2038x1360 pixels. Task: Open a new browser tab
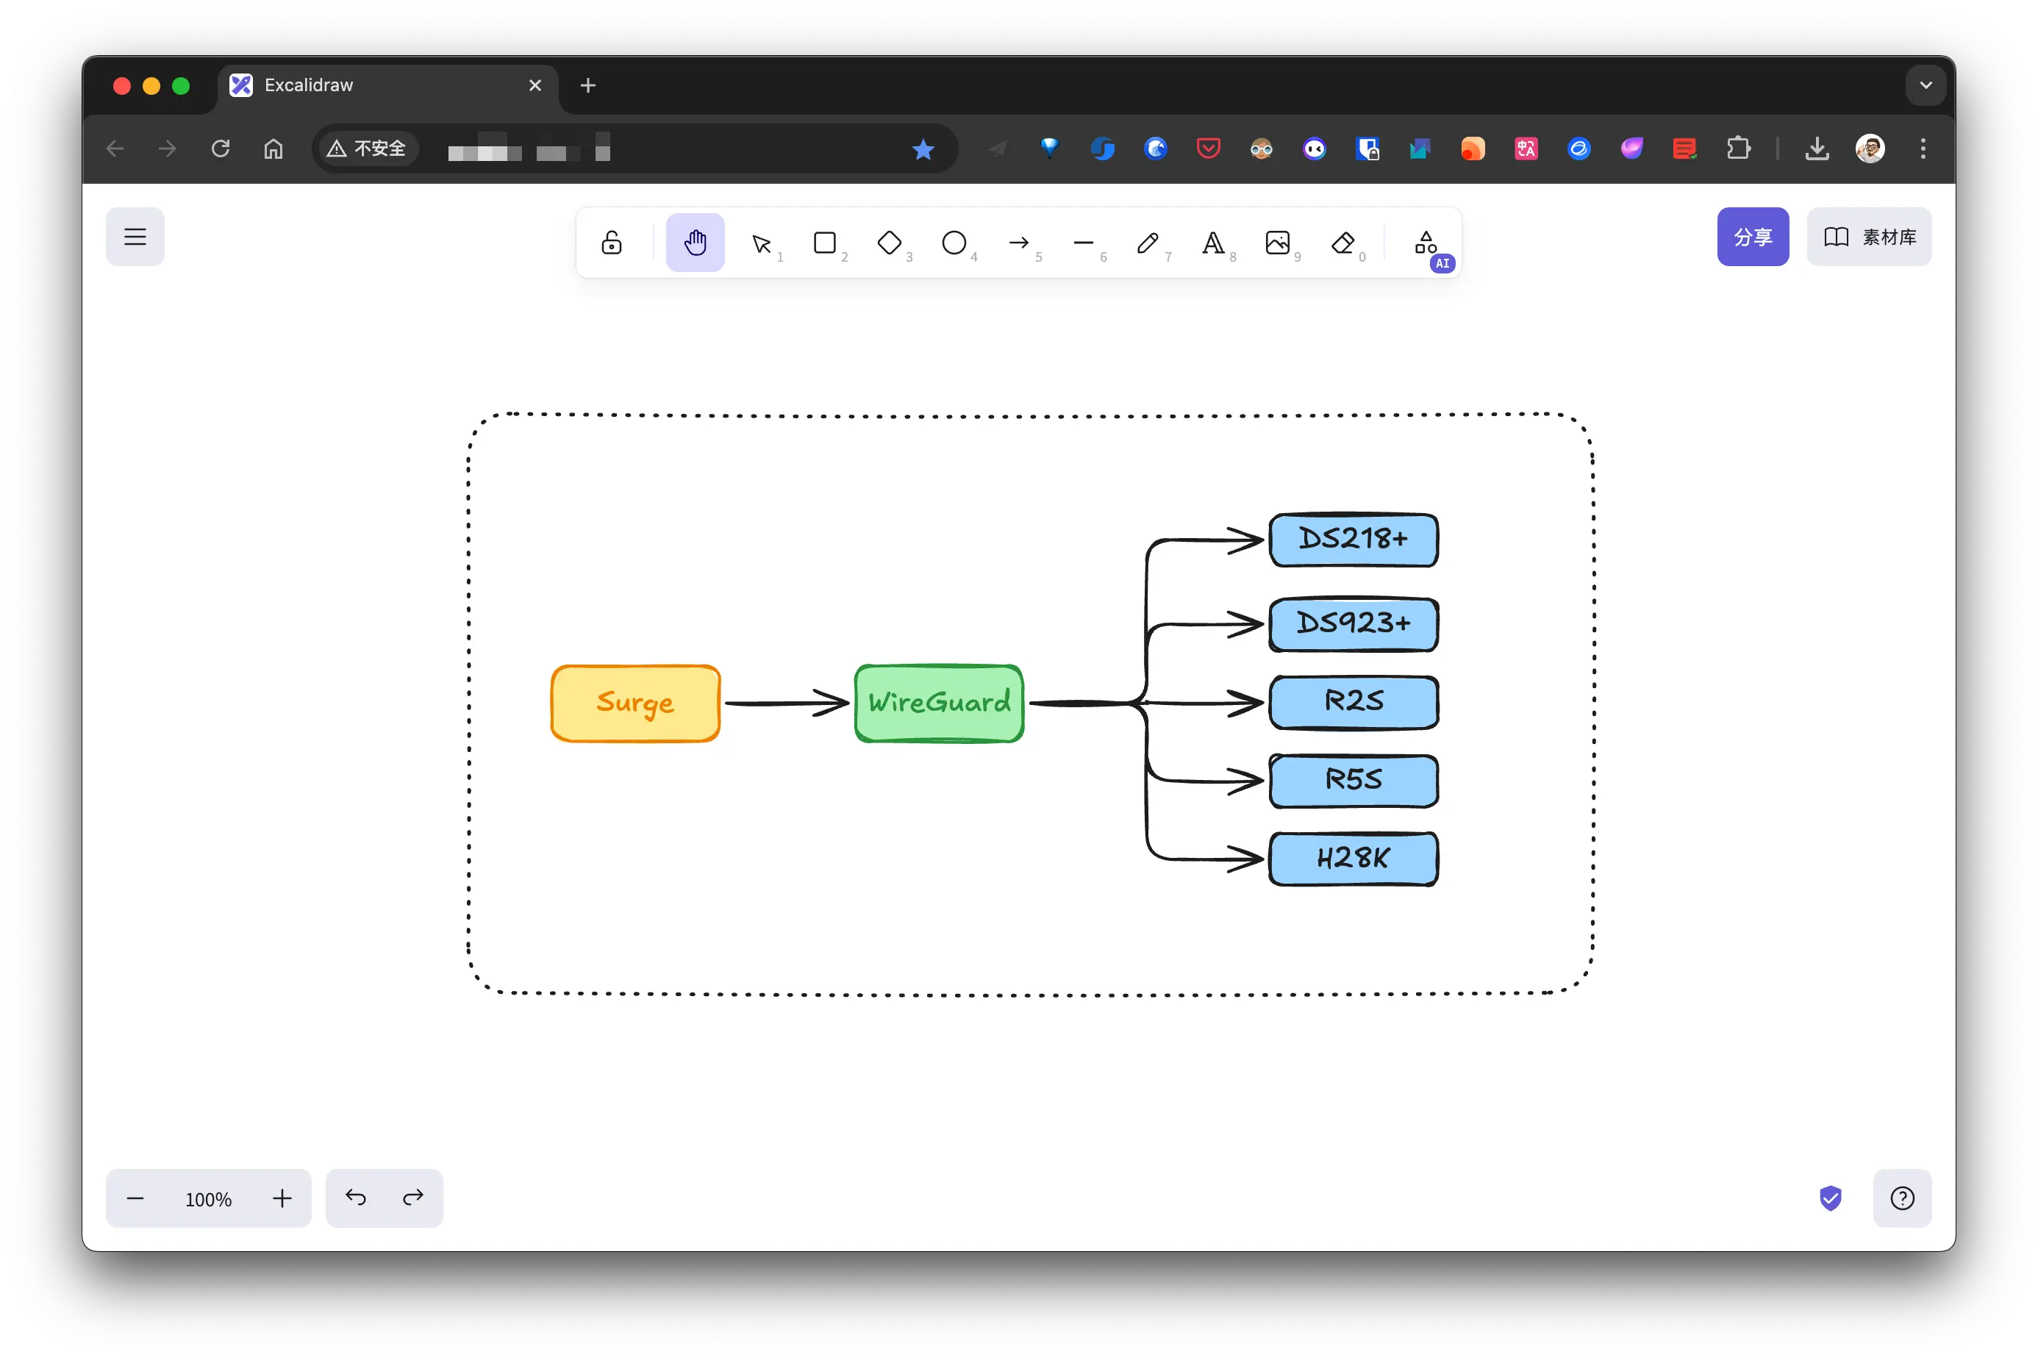588,85
